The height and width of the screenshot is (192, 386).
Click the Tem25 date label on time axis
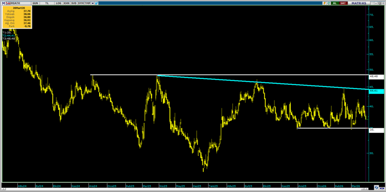tap(213, 186)
